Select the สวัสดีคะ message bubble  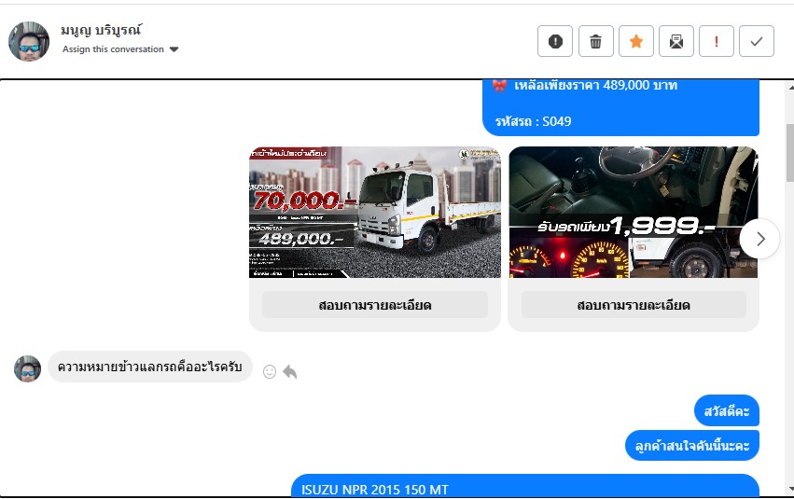[727, 410]
